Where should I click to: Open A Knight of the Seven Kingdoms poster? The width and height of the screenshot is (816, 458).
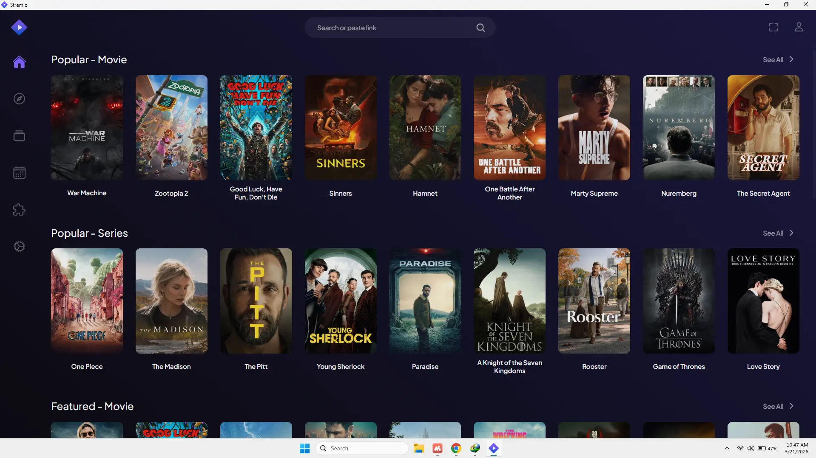pyautogui.click(x=509, y=301)
